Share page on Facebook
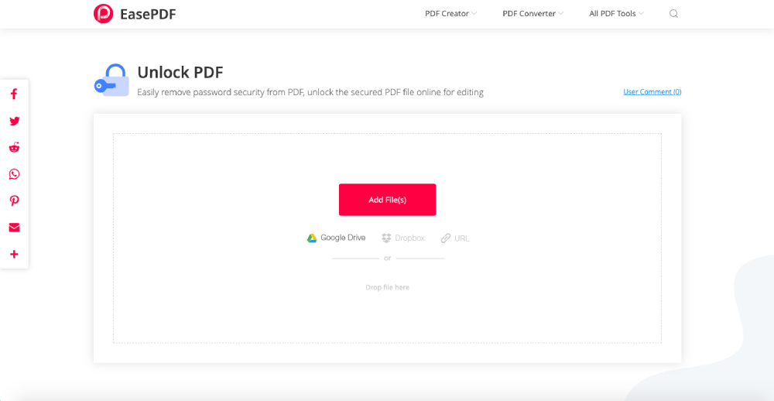 (x=14, y=94)
